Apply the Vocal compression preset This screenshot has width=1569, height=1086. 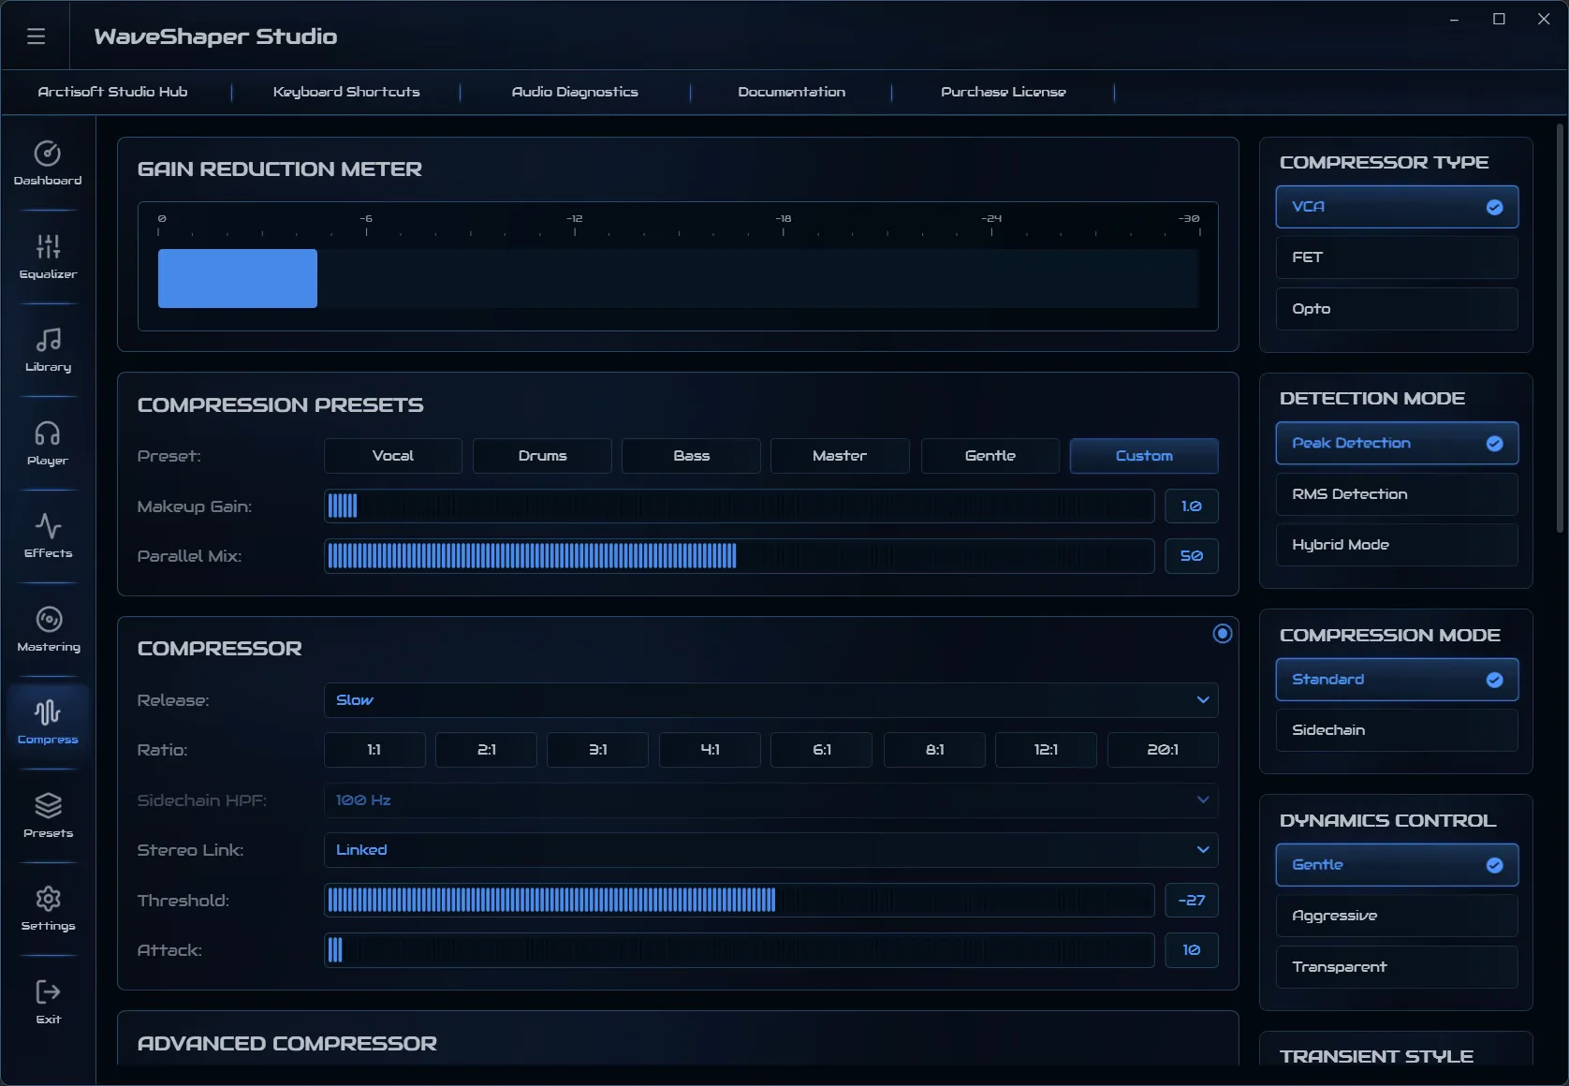coord(393,456)
